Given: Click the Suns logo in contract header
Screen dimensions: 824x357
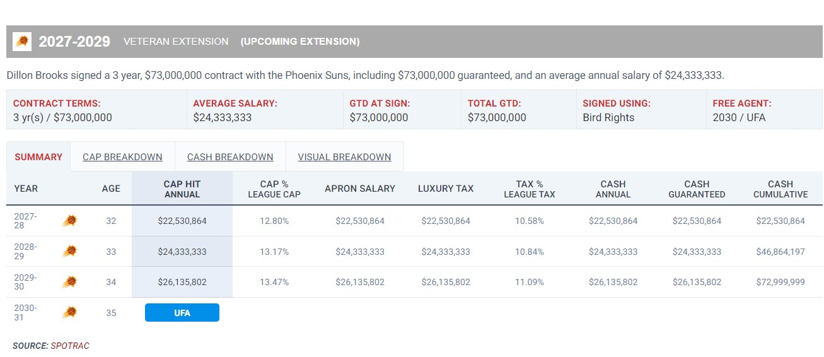Looking at the screenshot, I should pos(23,42).
